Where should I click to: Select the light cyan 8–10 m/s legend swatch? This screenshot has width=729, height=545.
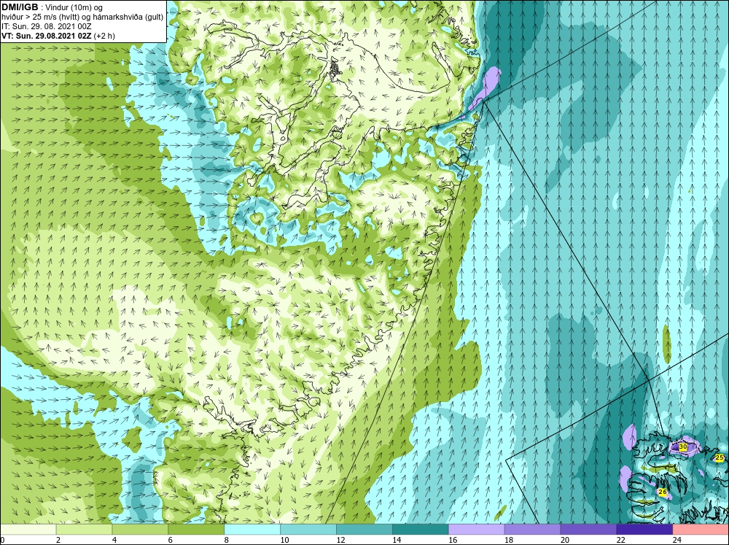[x=252, y=530]
